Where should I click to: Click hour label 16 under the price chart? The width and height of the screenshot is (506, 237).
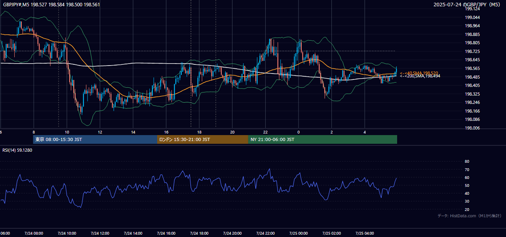tap(166, 132)
